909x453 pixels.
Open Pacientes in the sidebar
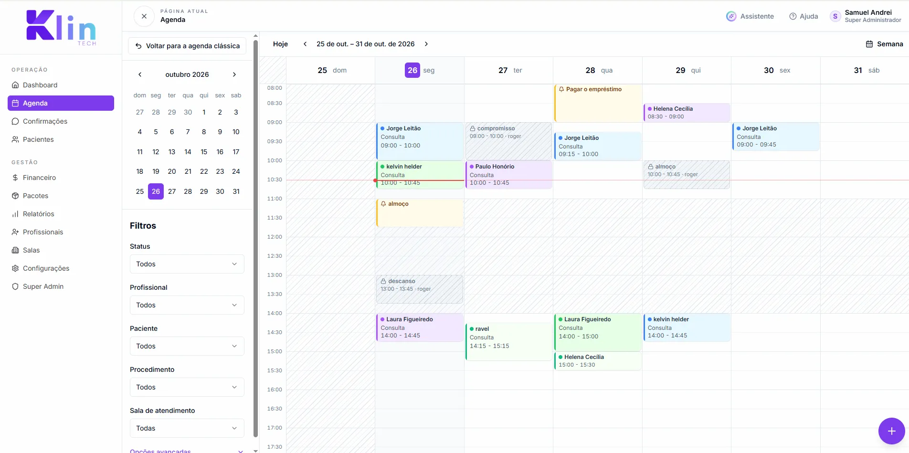pyautogui.click(x=61, y=139)
